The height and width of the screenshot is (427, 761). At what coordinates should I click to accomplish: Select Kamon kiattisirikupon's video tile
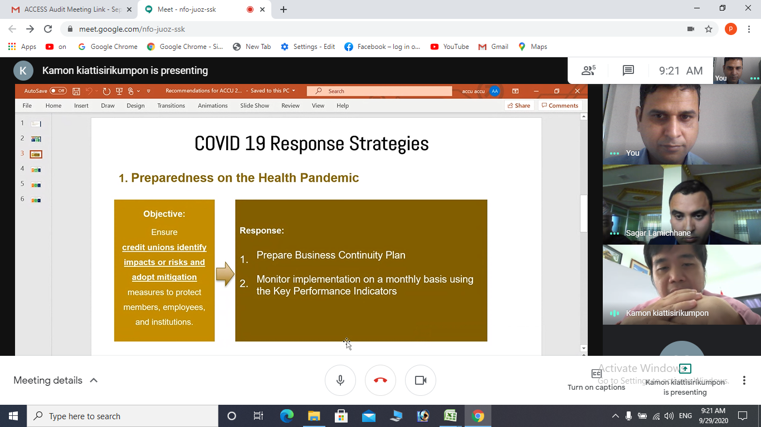click(x=682, y=285)
